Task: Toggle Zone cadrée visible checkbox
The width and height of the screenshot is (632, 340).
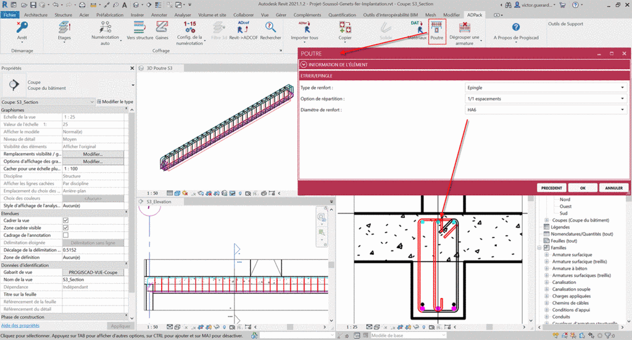Action: (x=65, y=228)
